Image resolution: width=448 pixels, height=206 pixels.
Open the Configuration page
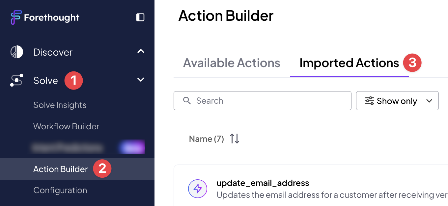click(x=60, y=190)
